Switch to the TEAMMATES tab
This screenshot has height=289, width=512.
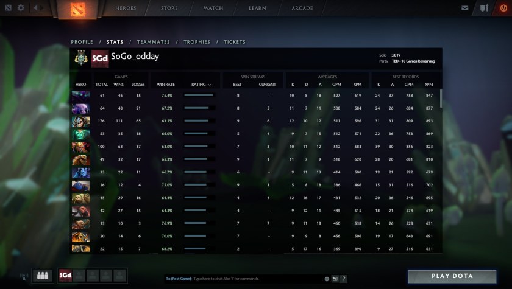[x=154, y=42]
